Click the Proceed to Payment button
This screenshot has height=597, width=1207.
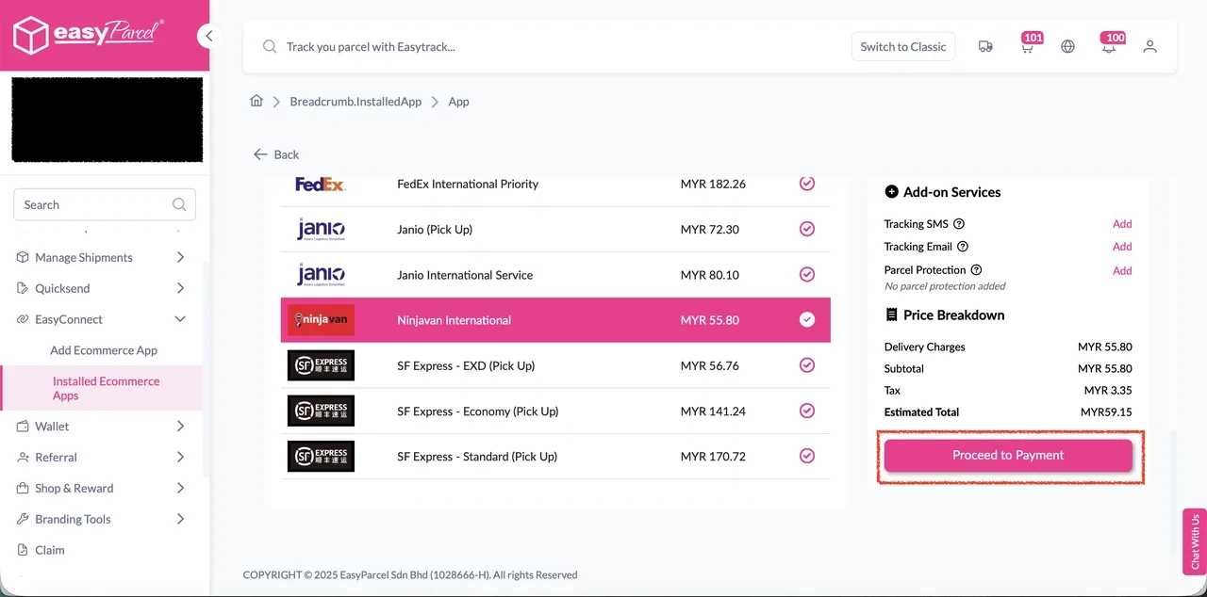coord(1008,455)
